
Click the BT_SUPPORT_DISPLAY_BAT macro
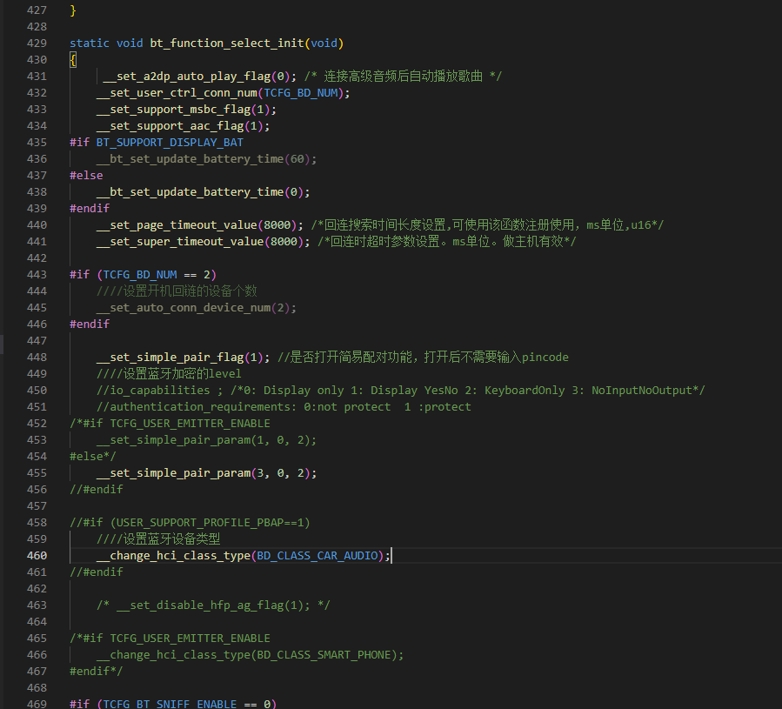coord(170,142)
